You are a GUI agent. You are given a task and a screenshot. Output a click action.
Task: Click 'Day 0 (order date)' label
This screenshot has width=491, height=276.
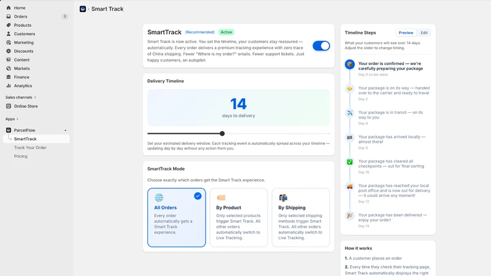tap(373, 74)
